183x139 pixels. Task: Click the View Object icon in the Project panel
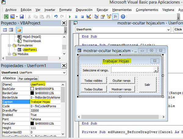click(x=11, y=30)
